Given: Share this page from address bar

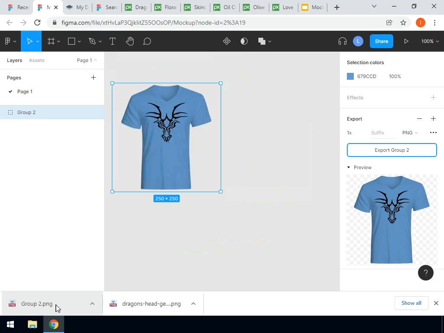Looking at the screenshot, I should 389,23.
